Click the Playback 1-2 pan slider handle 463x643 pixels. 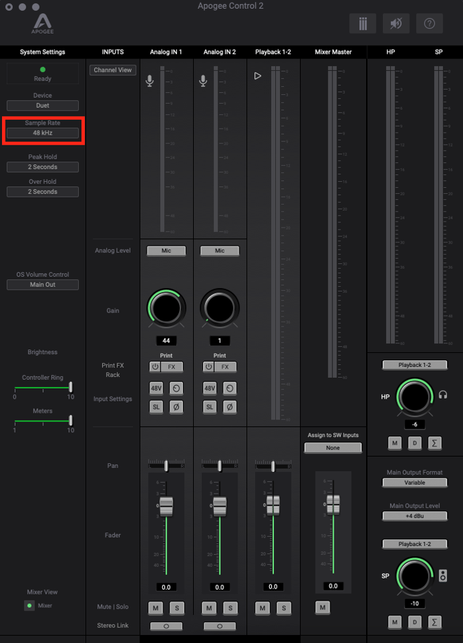(273, 466)
